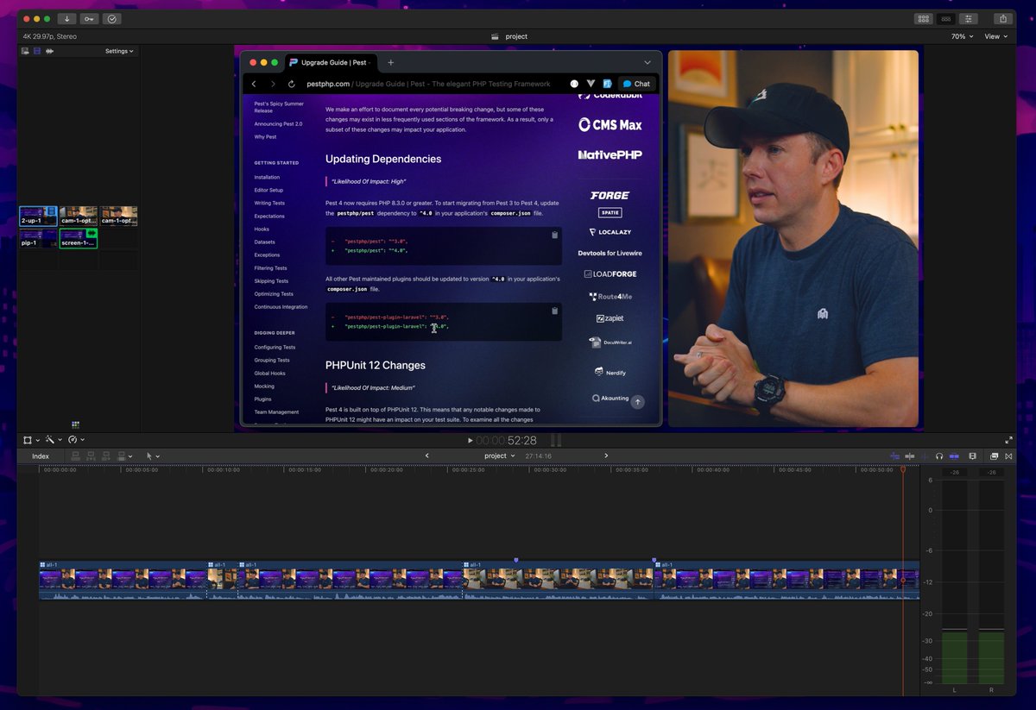Toggle the Browser panel visibility
The width and height of the screenshot is (1036, 710).
(x=923, y=18)
